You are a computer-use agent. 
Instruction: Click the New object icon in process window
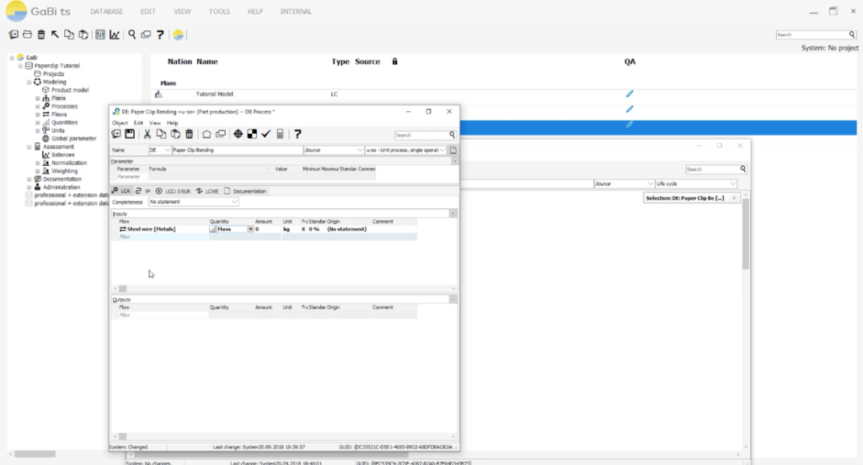point(116,134)
